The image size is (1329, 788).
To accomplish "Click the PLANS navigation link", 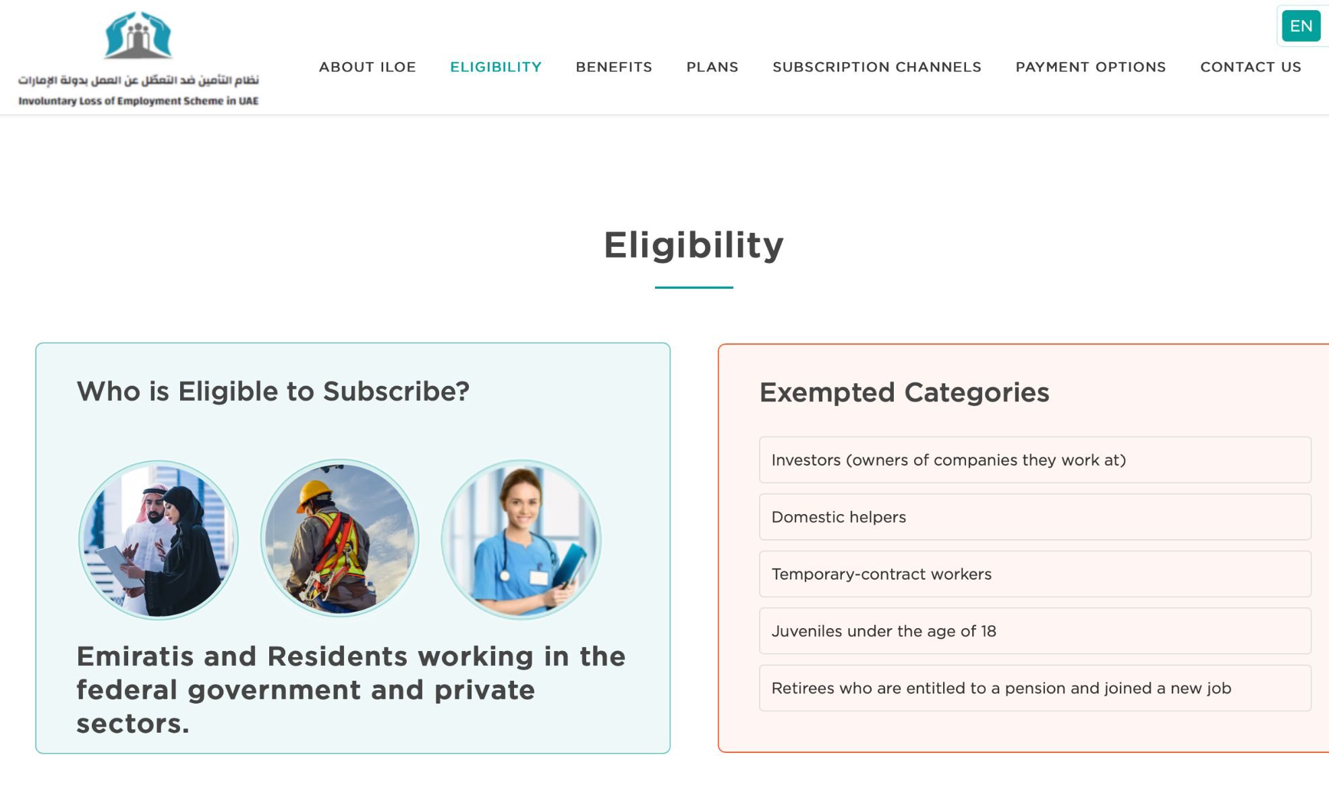I will pos(712,65).
